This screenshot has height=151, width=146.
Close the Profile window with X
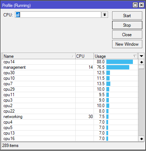[141, 5]
